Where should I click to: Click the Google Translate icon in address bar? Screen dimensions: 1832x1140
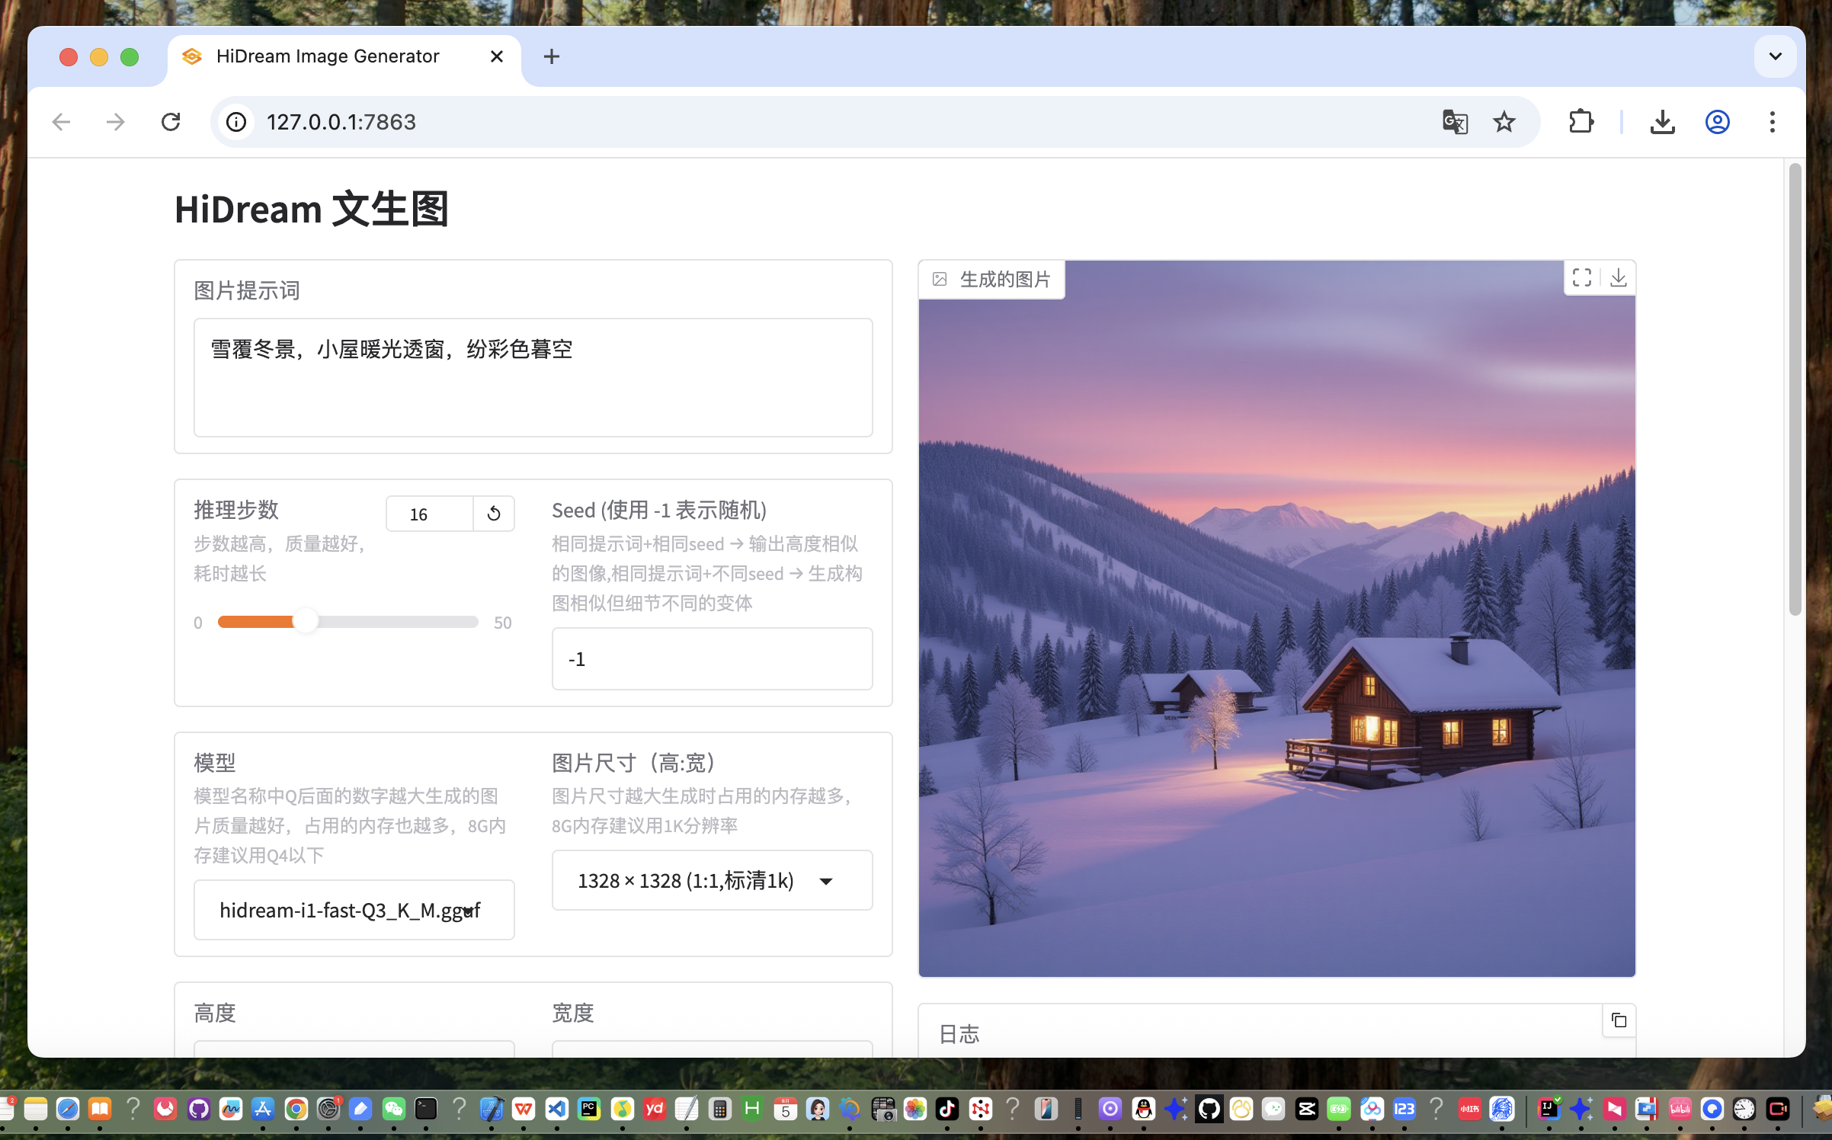click(x=1455, y=122)
